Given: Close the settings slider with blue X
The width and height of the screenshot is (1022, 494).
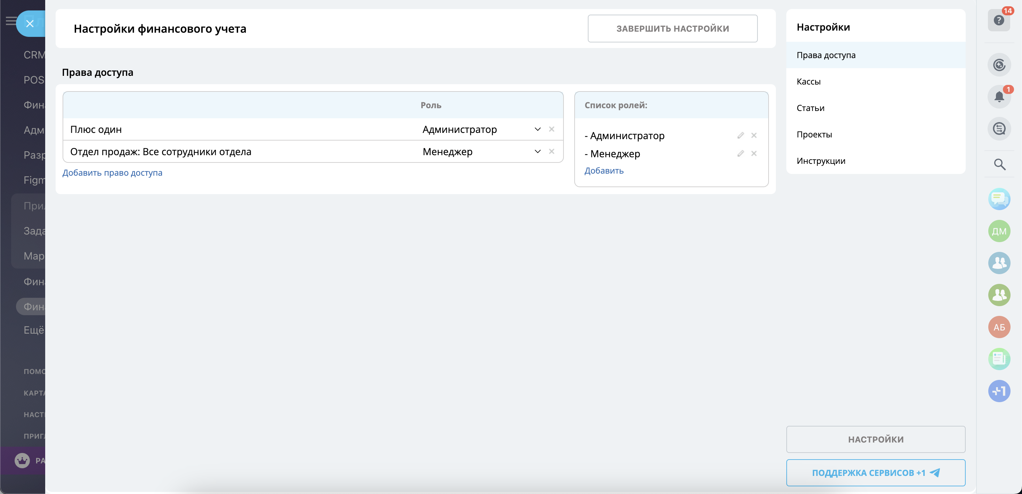Looking at the screenshot, I should [30, 24].
